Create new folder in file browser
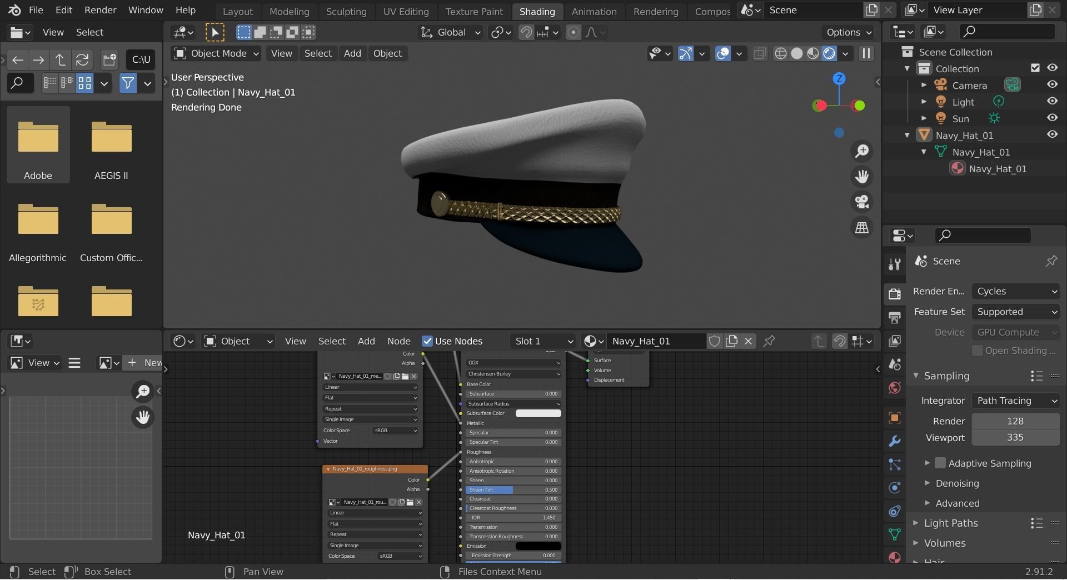The image size is (1067, 580). [x=109, y=59]
